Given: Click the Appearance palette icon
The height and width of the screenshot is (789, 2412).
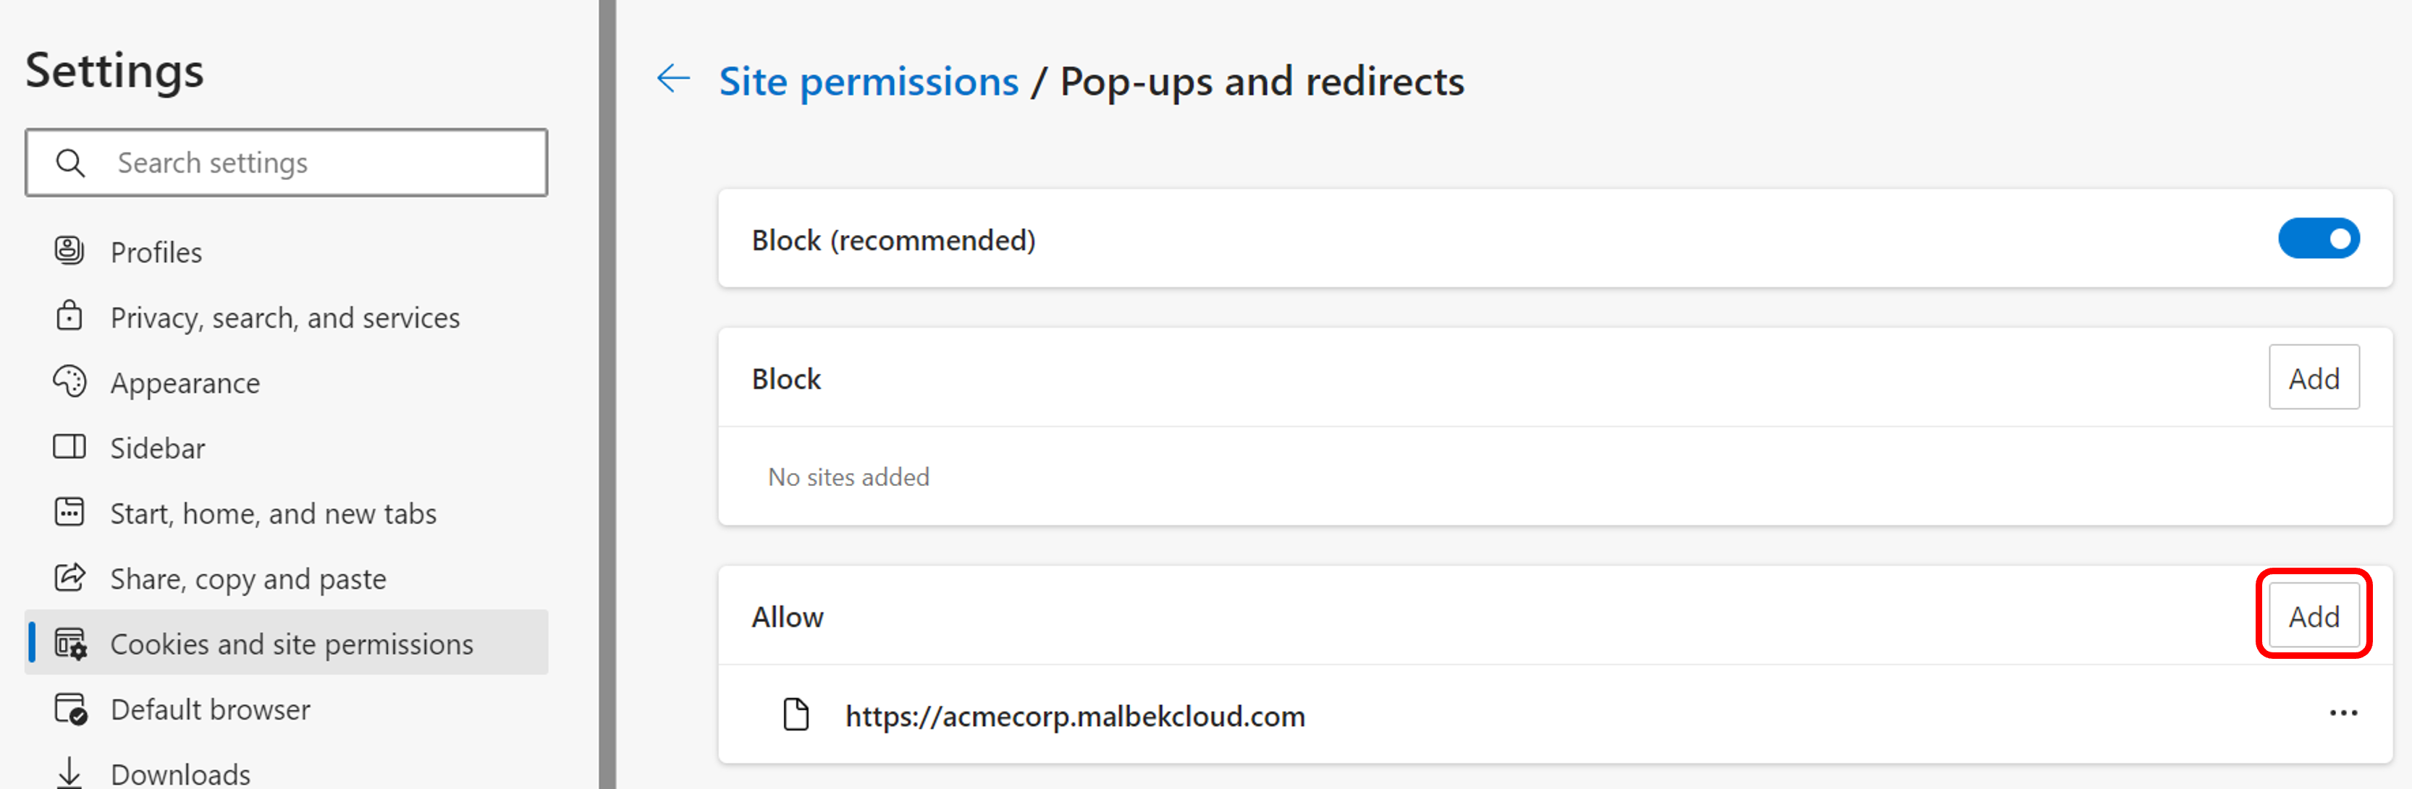Looking at the screenshot, I should tap(69, 382).
